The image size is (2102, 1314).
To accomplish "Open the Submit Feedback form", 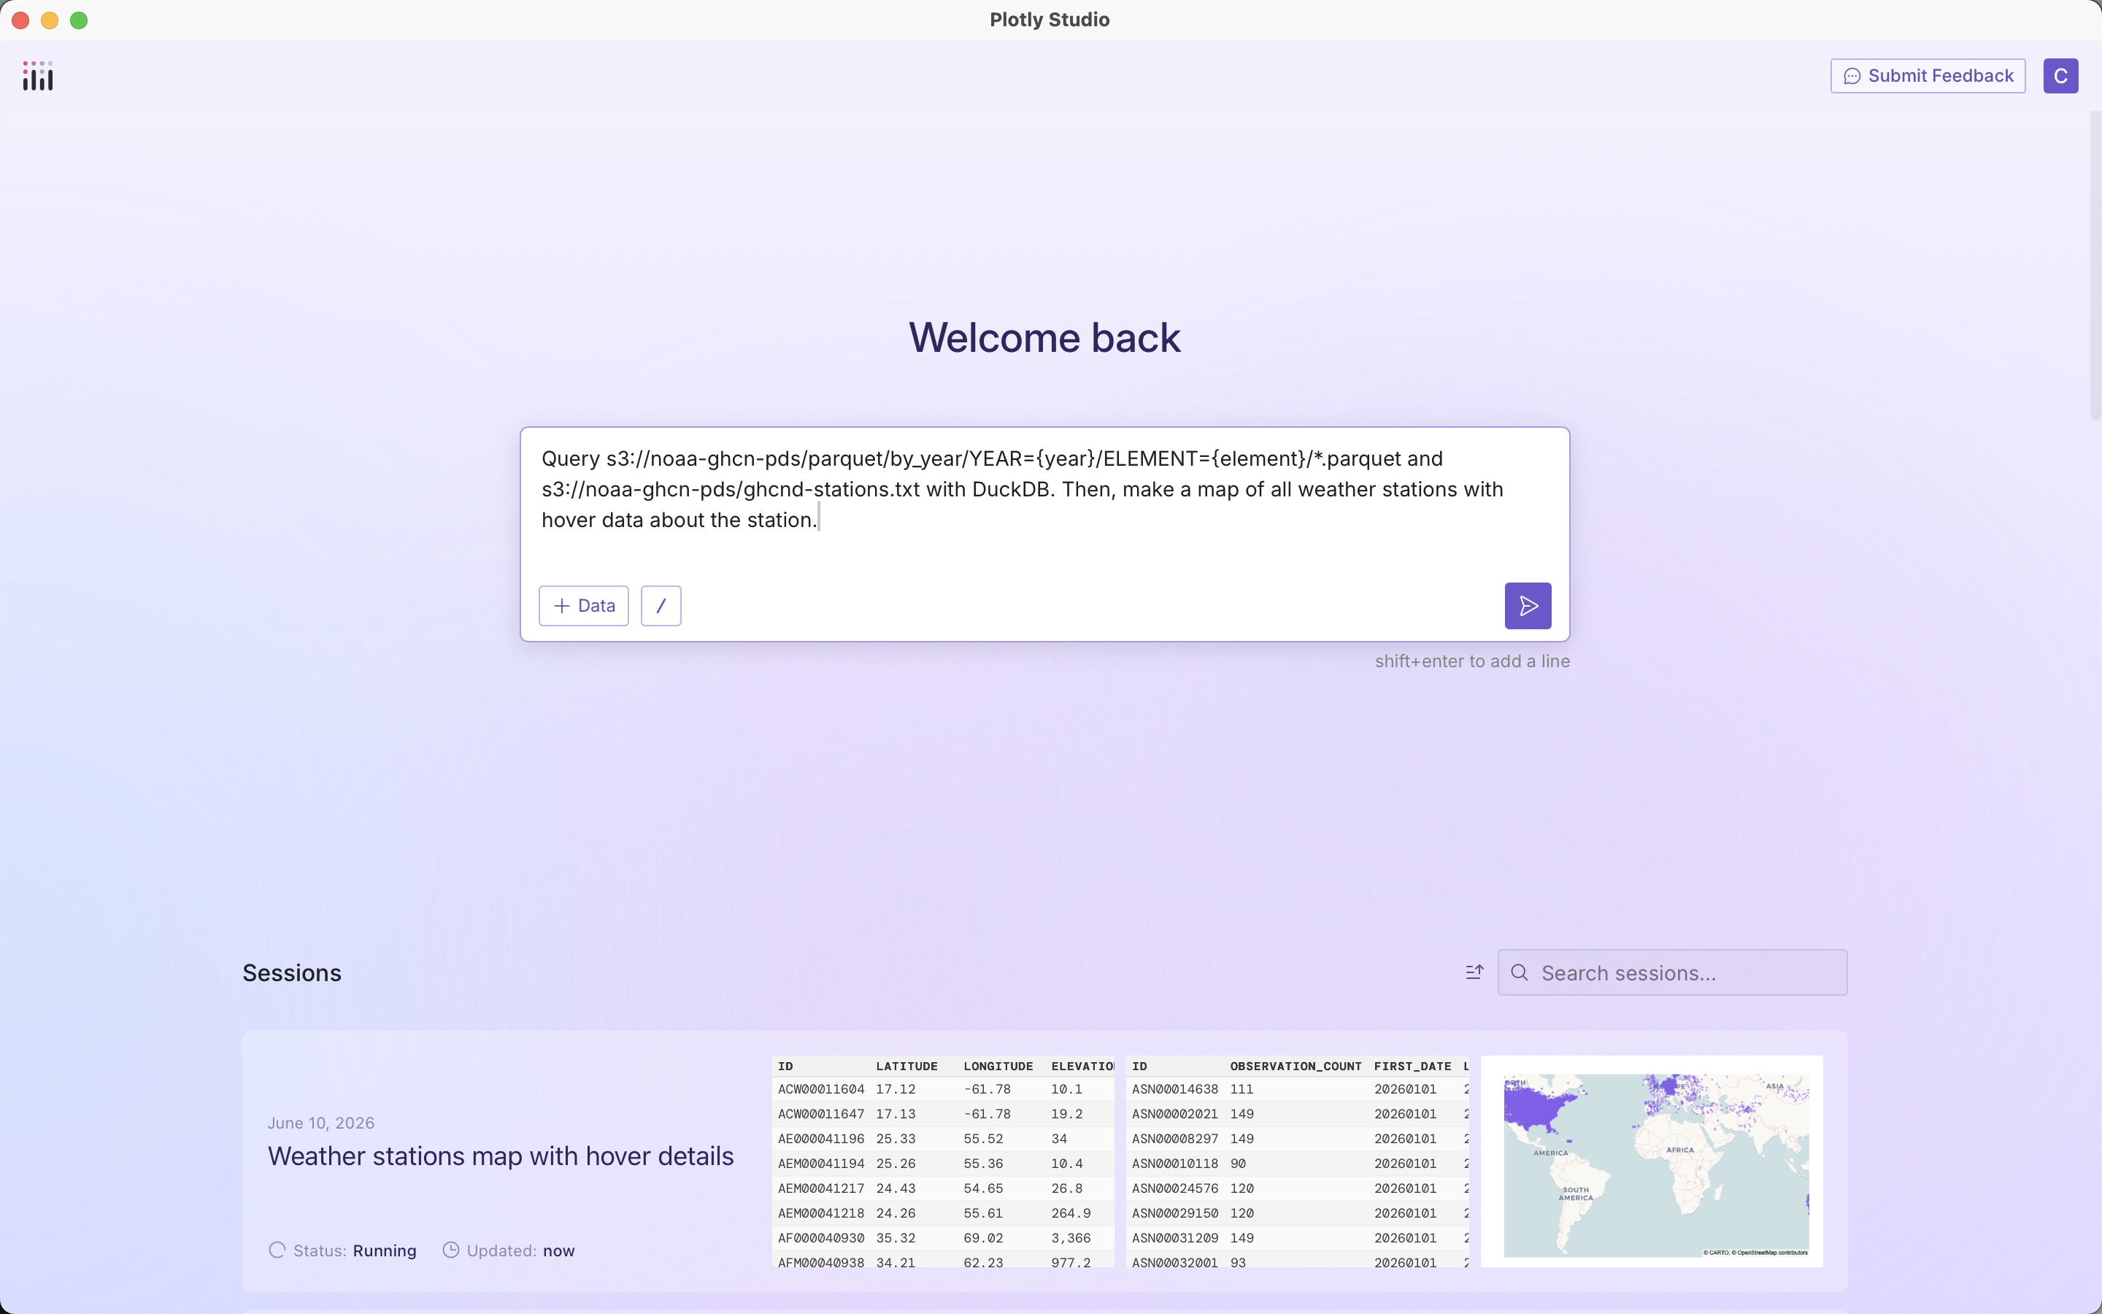I will [x=1928, y=76].
